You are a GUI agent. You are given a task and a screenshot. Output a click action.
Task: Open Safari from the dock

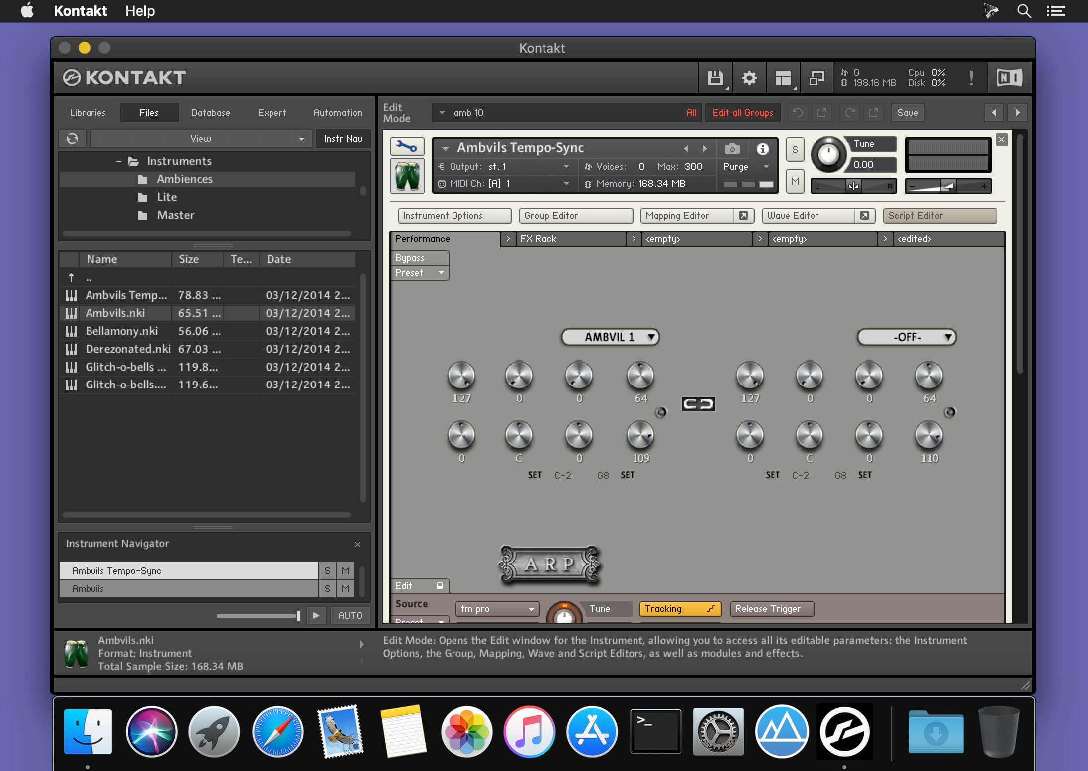[277, 732]
